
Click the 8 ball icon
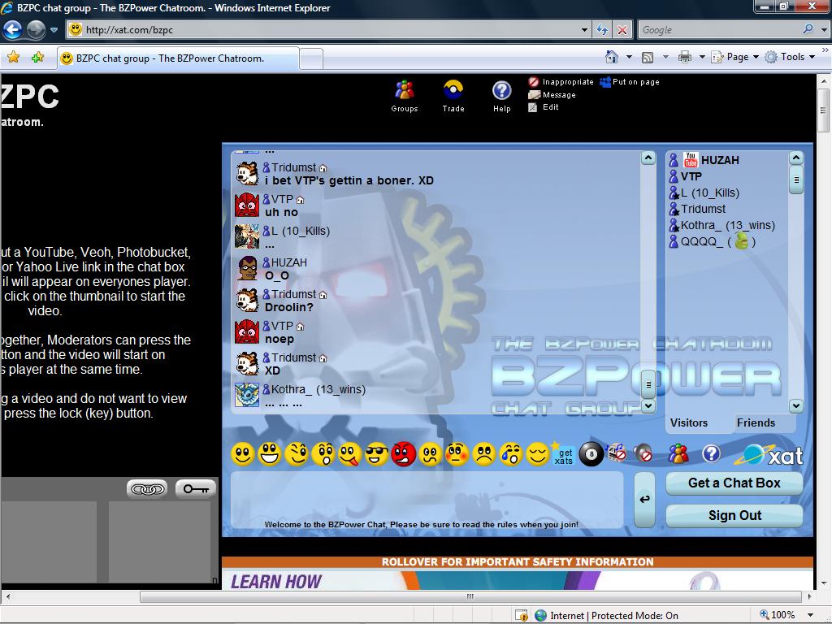pos(591,454)
